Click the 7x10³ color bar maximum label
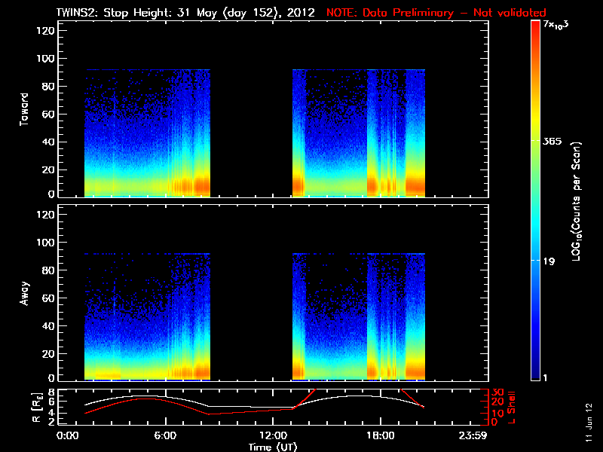Viewport: 603px width, 452px height. click(x=556, y=26)
